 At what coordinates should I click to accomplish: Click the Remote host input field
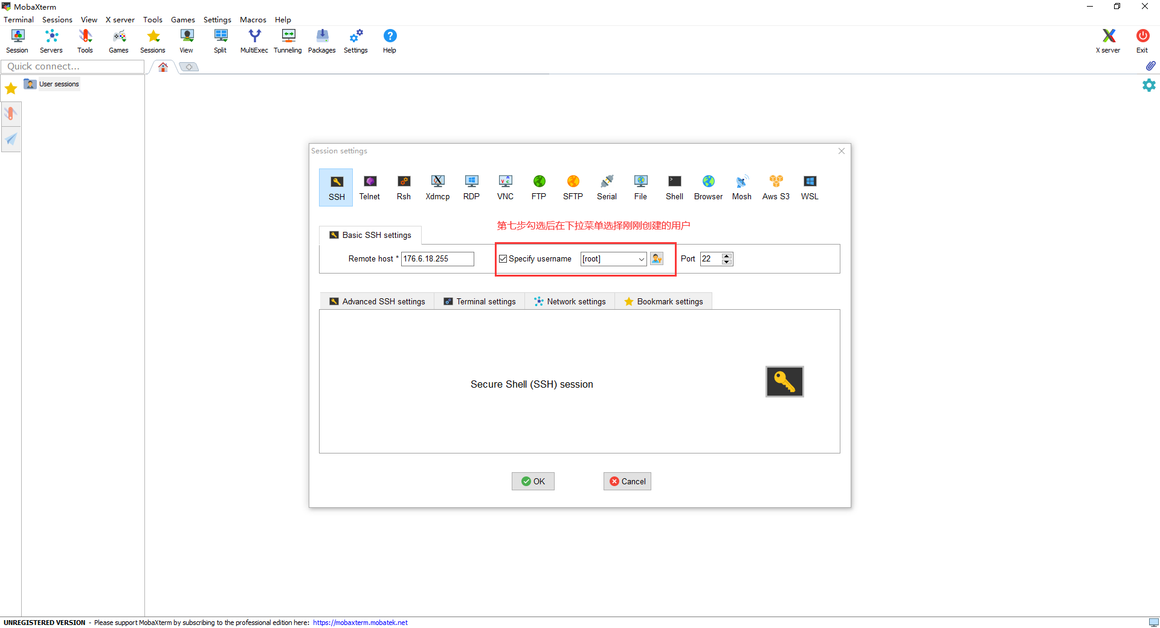pos(437,259)
